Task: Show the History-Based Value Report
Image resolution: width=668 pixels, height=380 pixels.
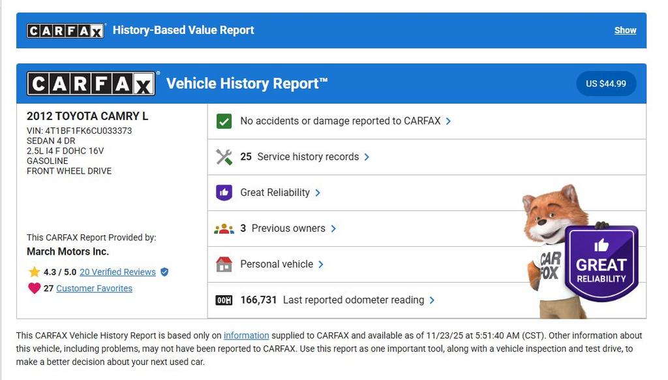Action: pyautogui.click(x=625, y=30)
